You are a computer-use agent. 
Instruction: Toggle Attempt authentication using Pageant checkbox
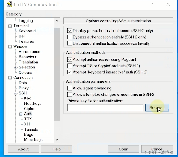coord(70,60)
